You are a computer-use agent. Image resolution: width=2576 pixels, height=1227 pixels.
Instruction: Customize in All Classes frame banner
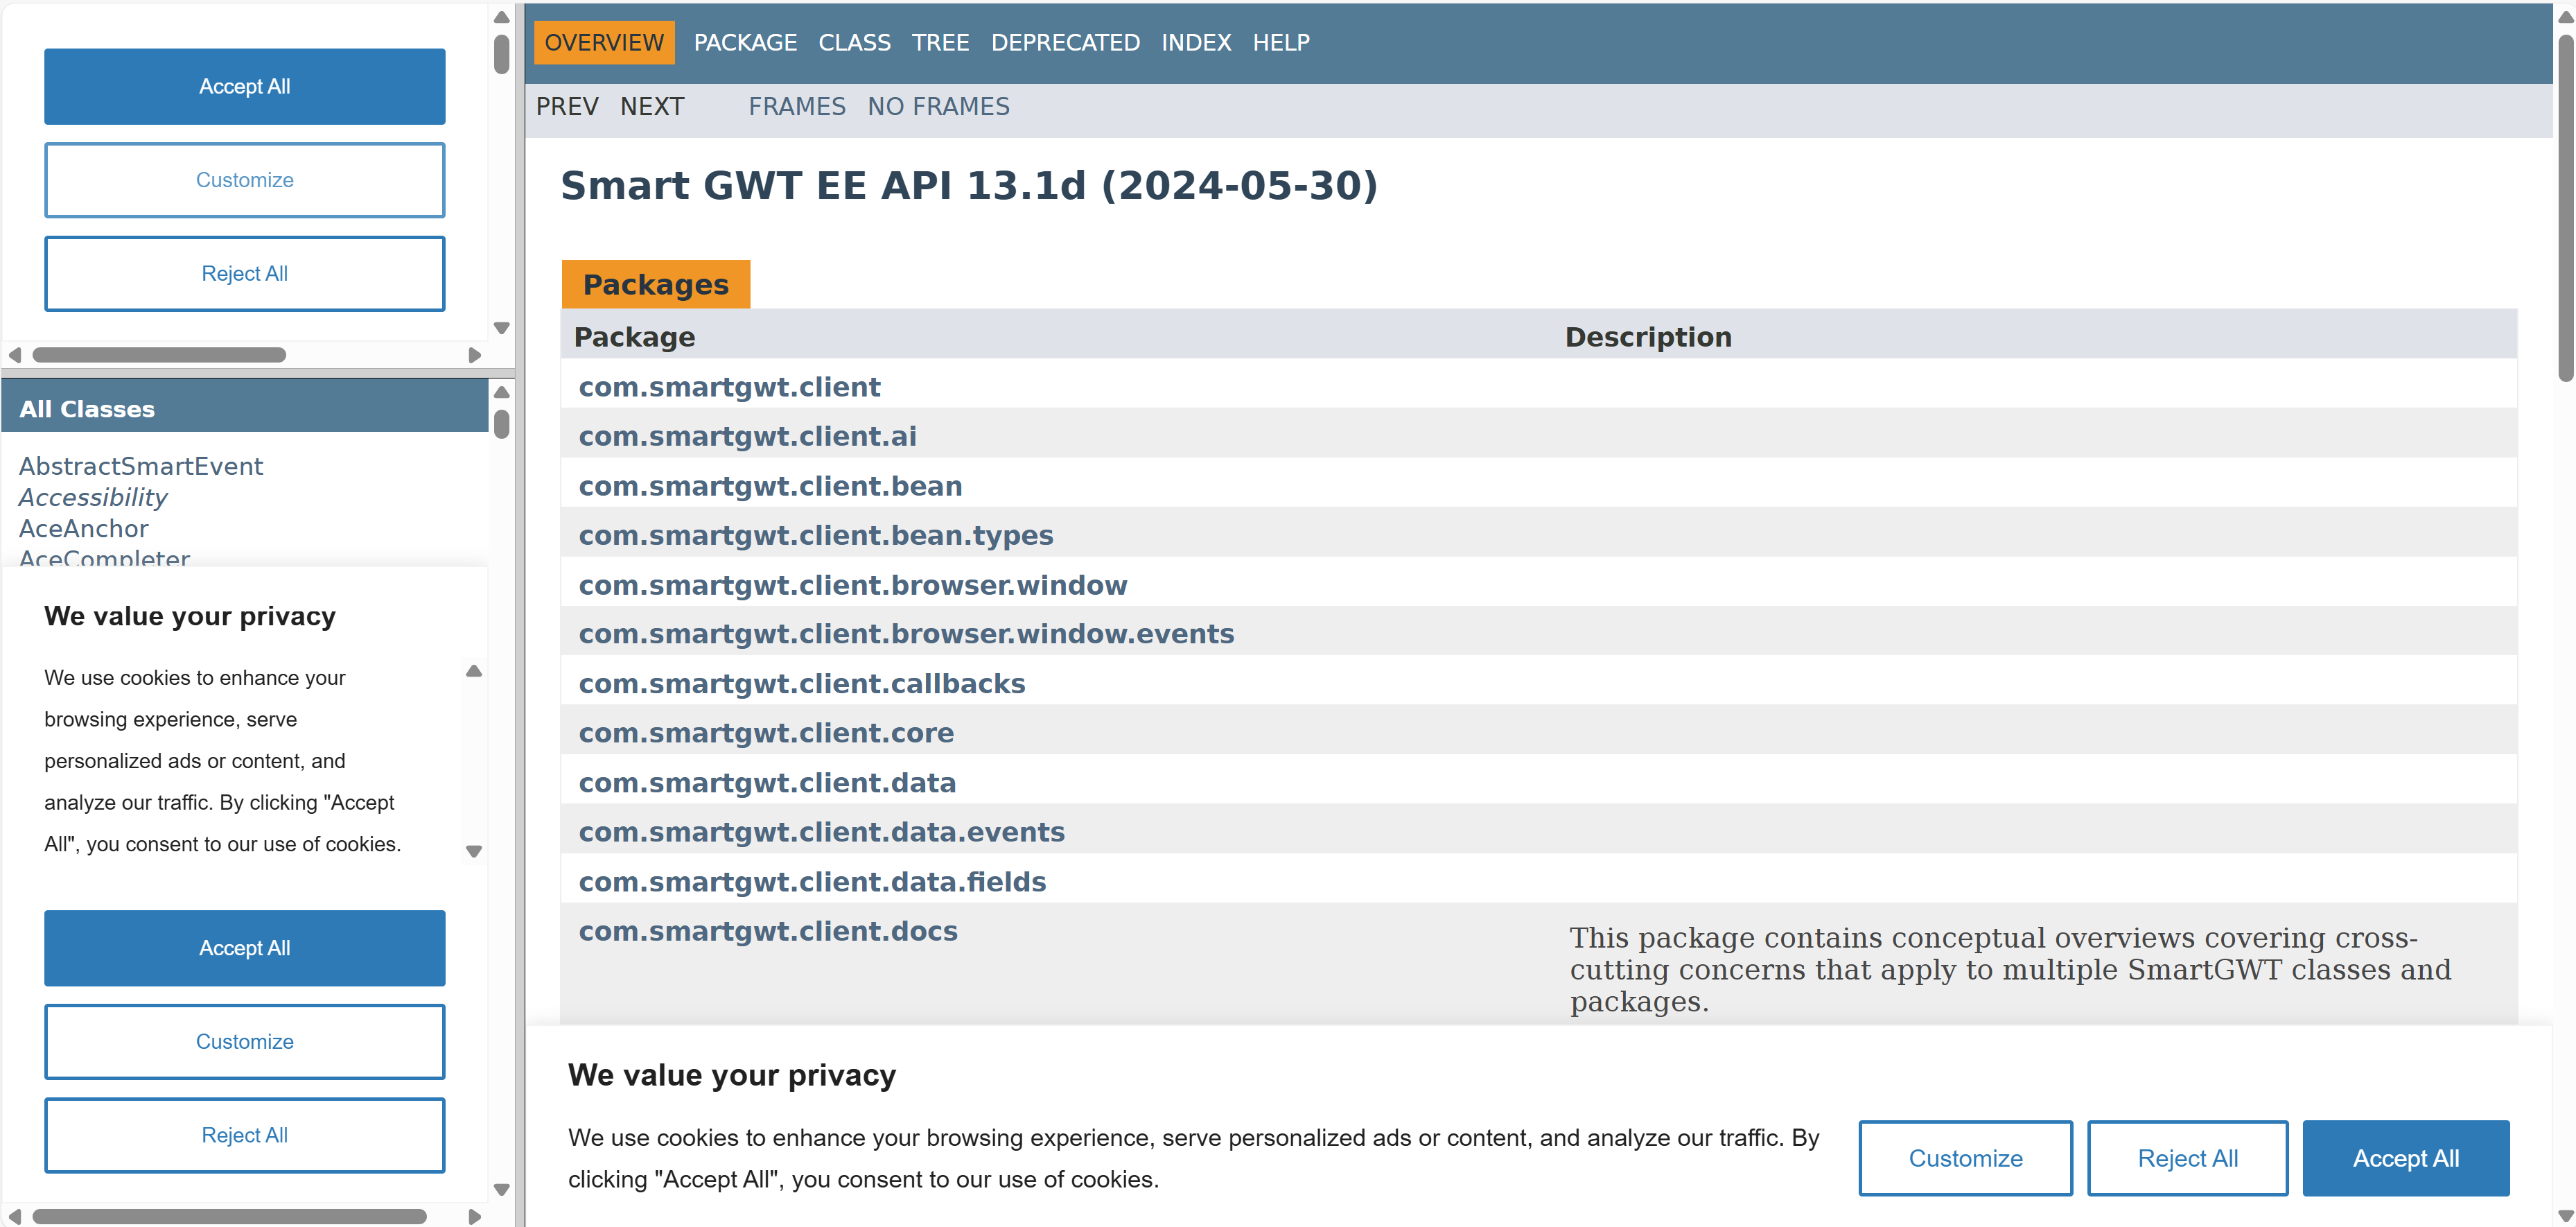245,1042
